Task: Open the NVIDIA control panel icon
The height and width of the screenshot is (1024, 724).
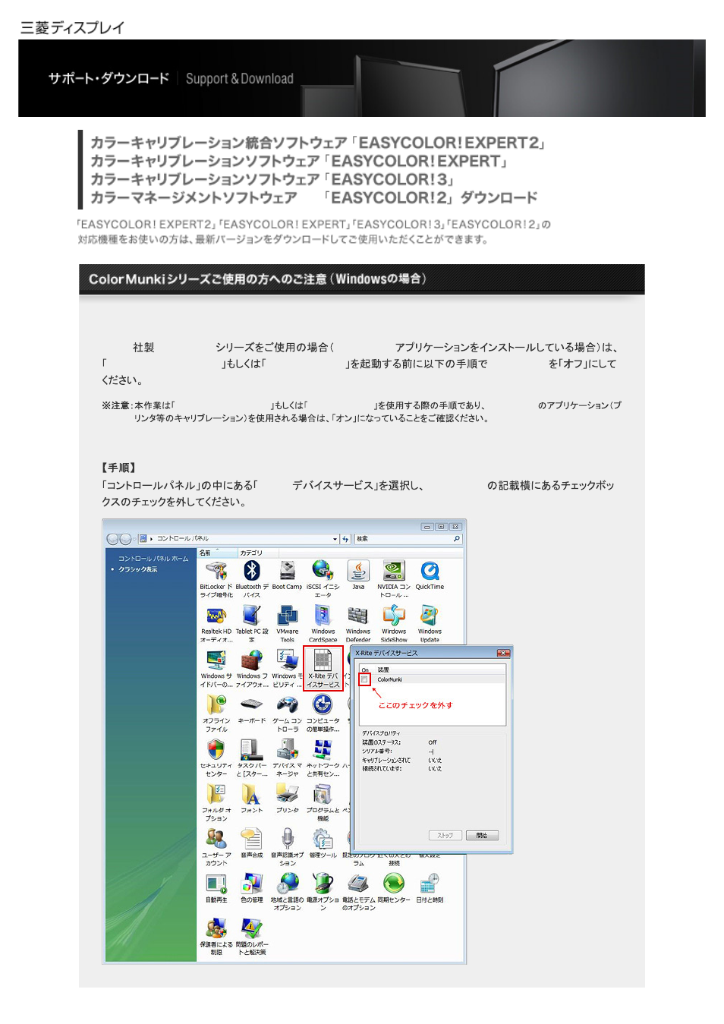Action: point(394,579)
